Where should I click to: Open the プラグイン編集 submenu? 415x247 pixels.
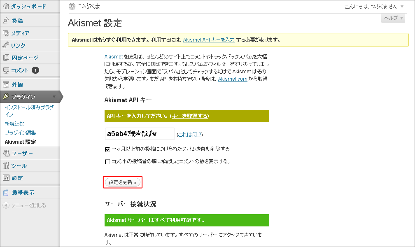pyautogui.click(x=20, y=133)
